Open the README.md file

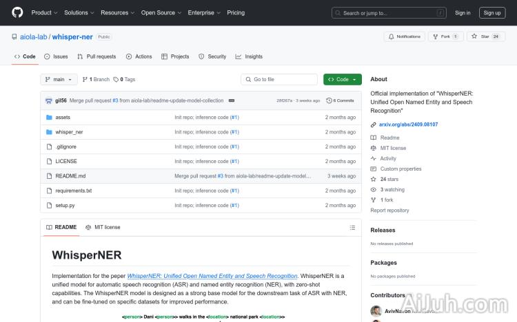click(x=70, y=176)
